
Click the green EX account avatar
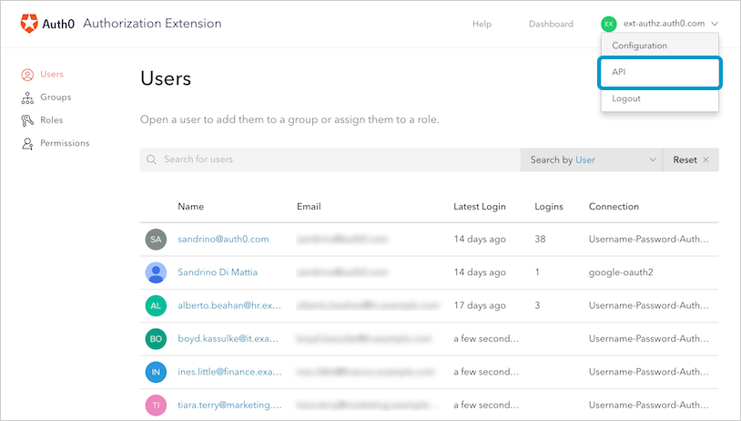pos(609,24)
